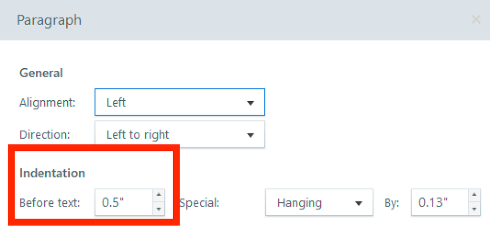Increase the By value with up arrow
Image resolution: width=490 pixels, height=227 pixels.
click(x=474, y=196)
